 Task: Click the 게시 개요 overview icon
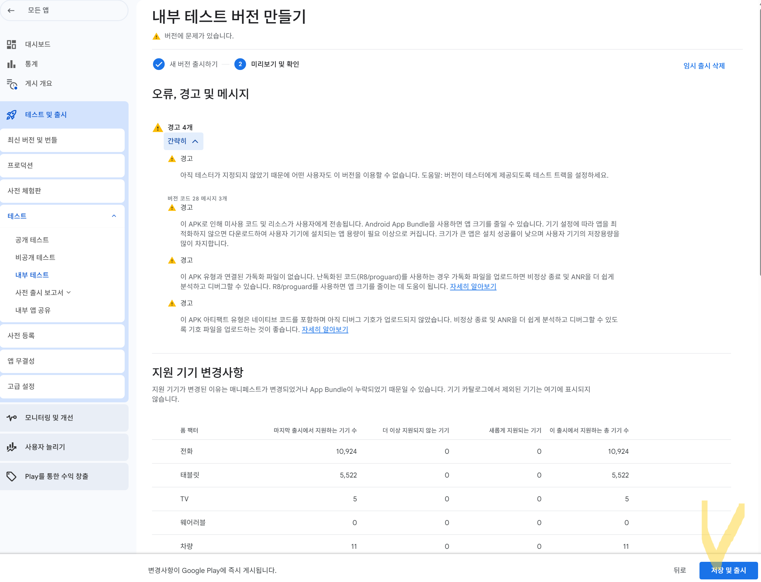pos(12,84)
